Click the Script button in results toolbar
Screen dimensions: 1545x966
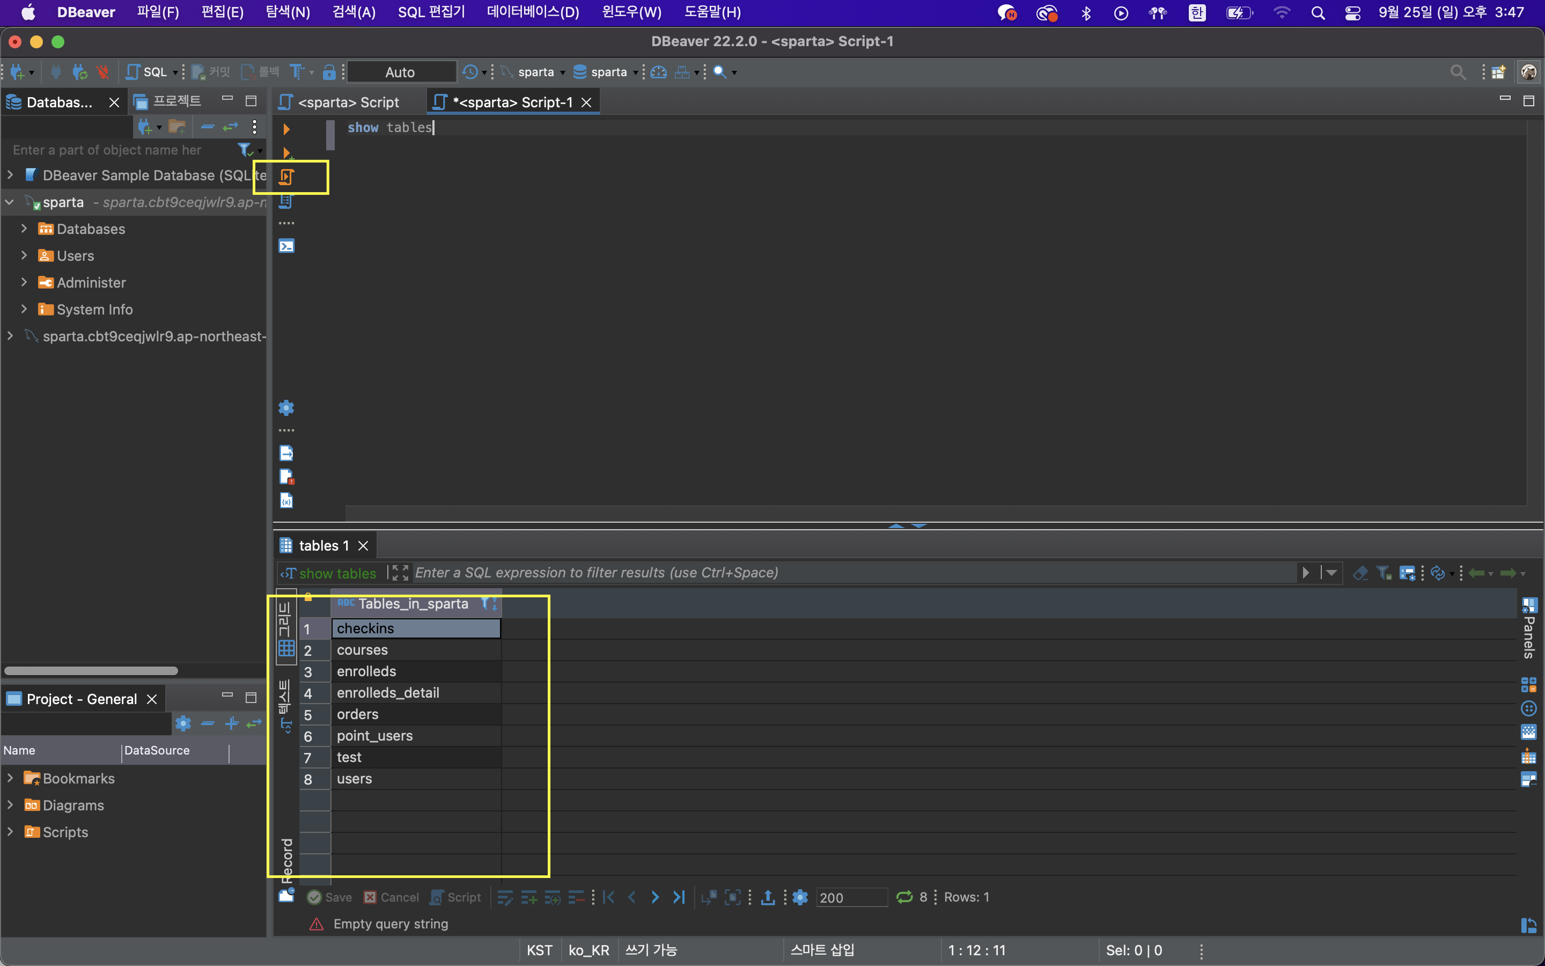point(455,898)
